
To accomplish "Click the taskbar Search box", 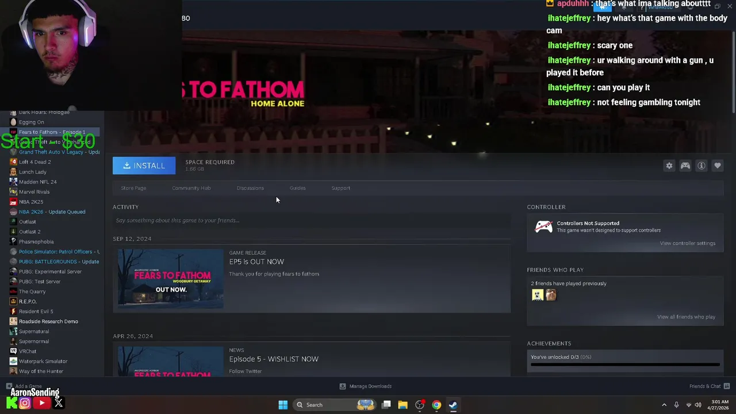I will tap(335, 405).
